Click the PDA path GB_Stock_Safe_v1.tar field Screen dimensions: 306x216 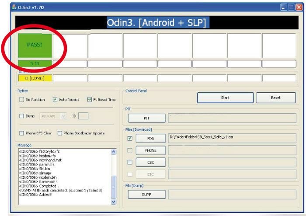tap(232, 138)
